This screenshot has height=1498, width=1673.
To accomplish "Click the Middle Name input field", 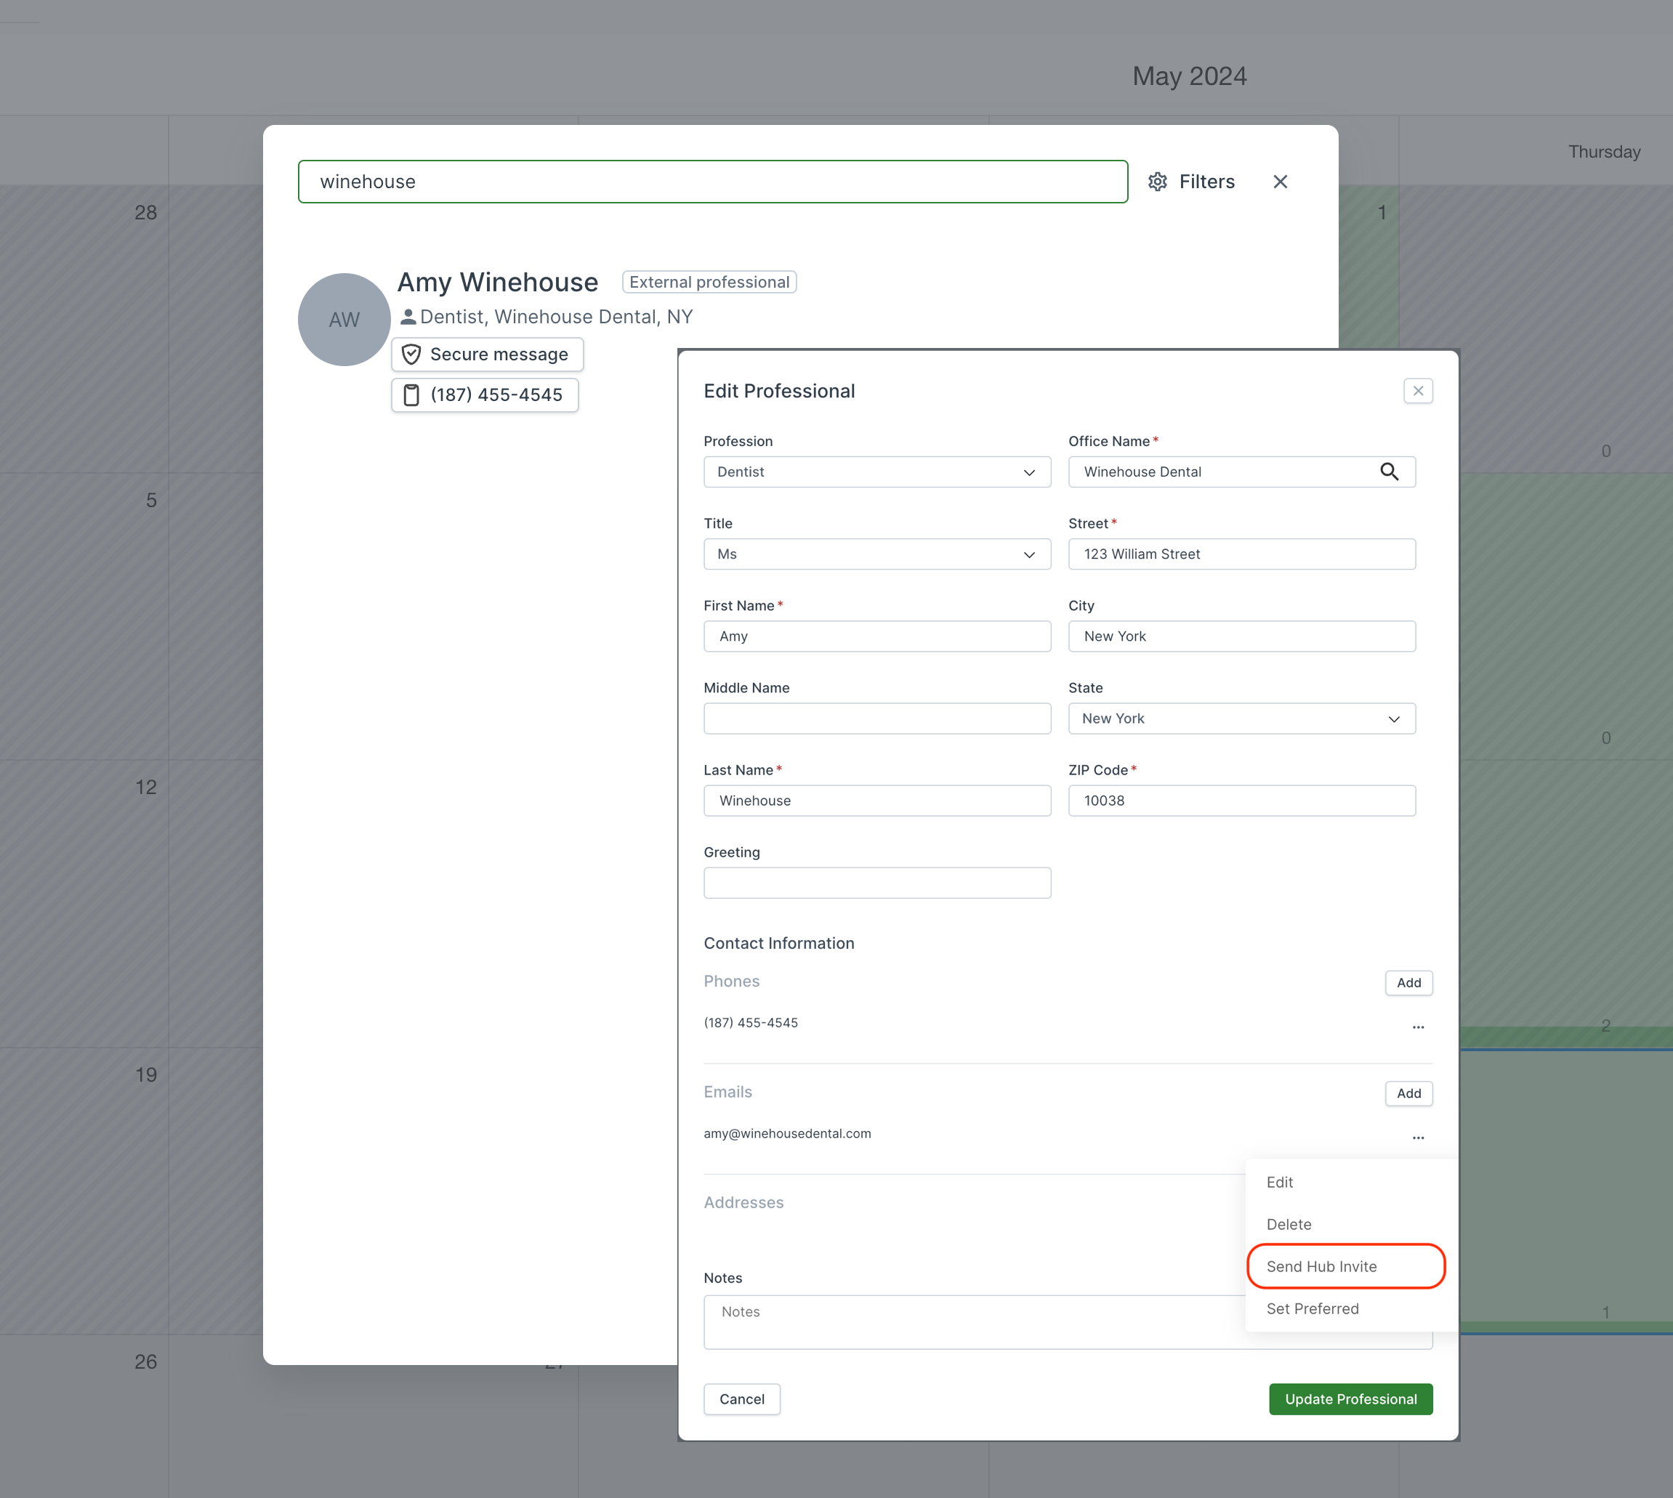I will pyautogui.click(x=877, y=718).
